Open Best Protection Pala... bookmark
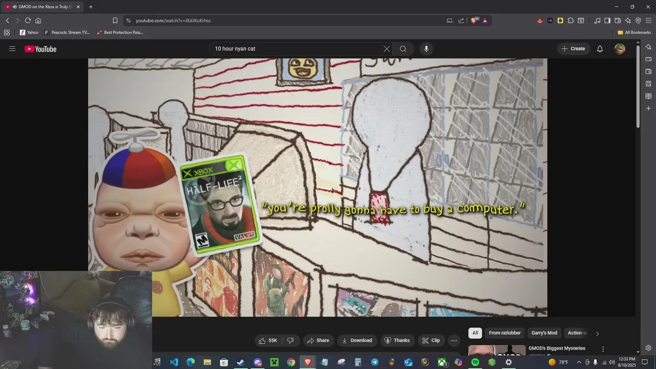 tap(120, 32)
